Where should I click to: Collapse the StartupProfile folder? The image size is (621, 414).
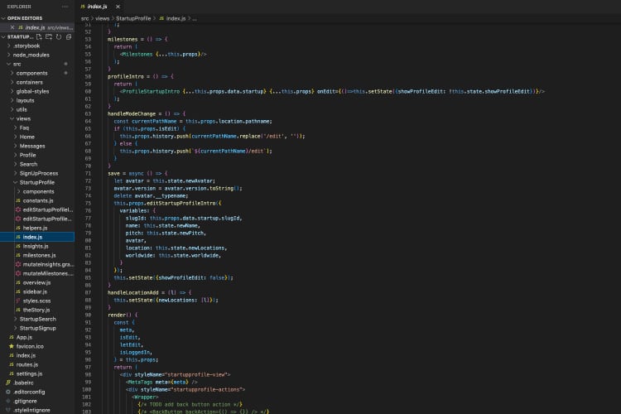click(36, 182)
